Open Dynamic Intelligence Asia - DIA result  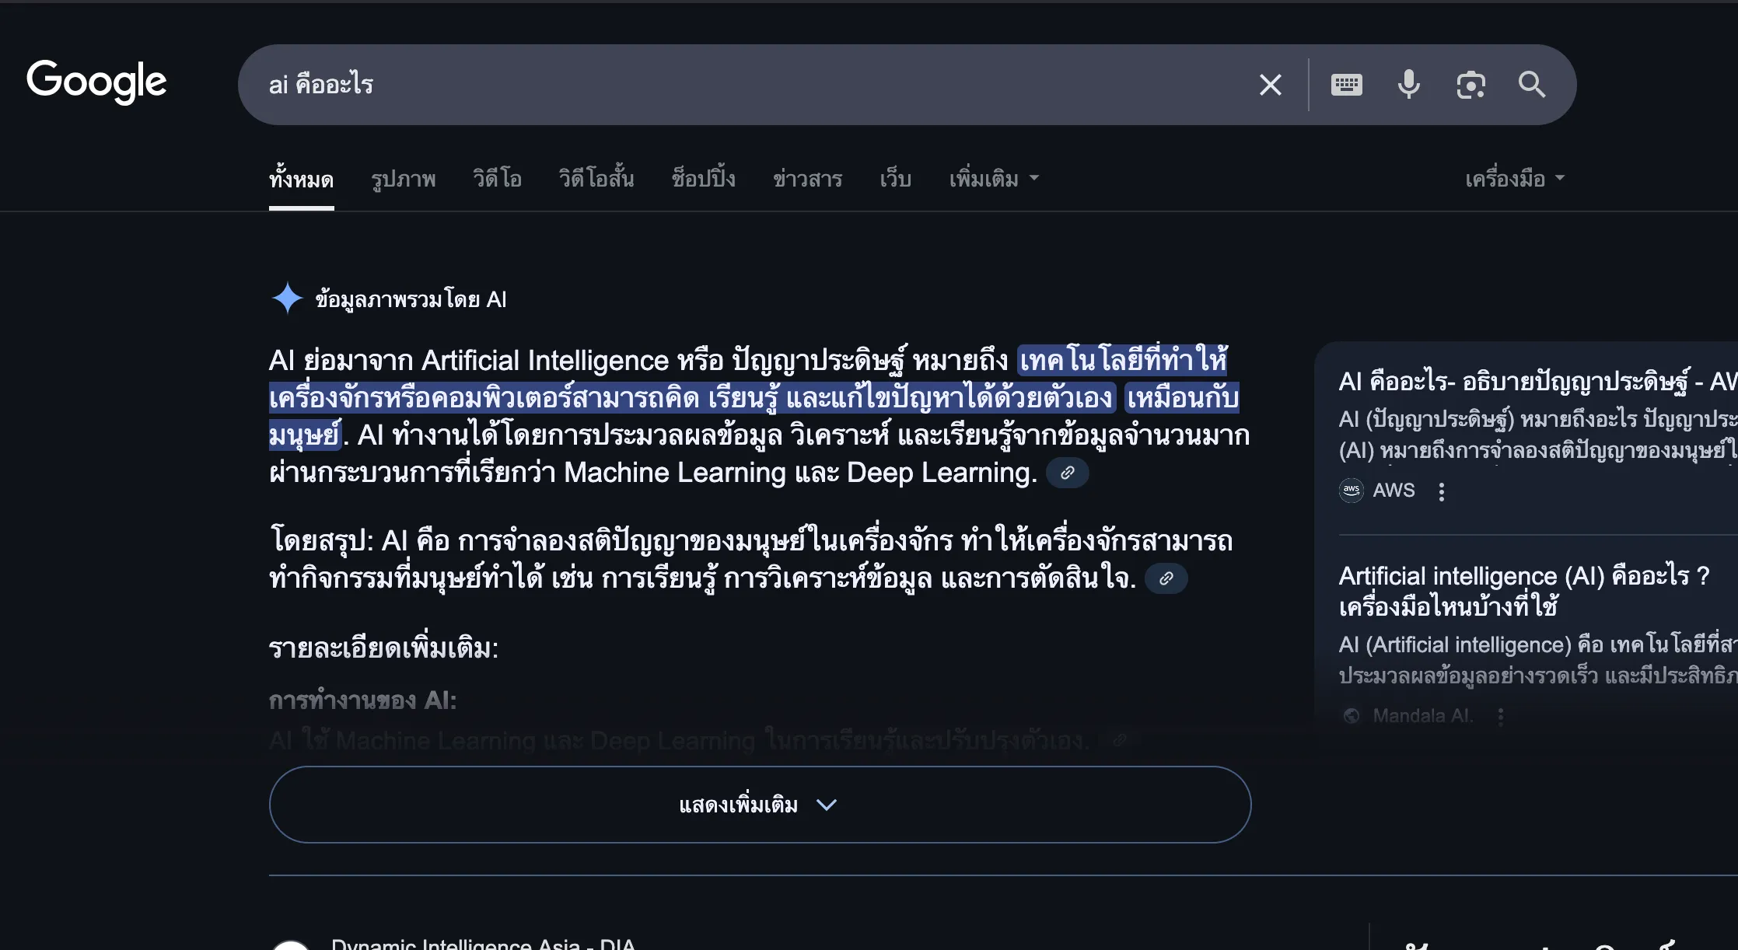(x=483, y=944)
